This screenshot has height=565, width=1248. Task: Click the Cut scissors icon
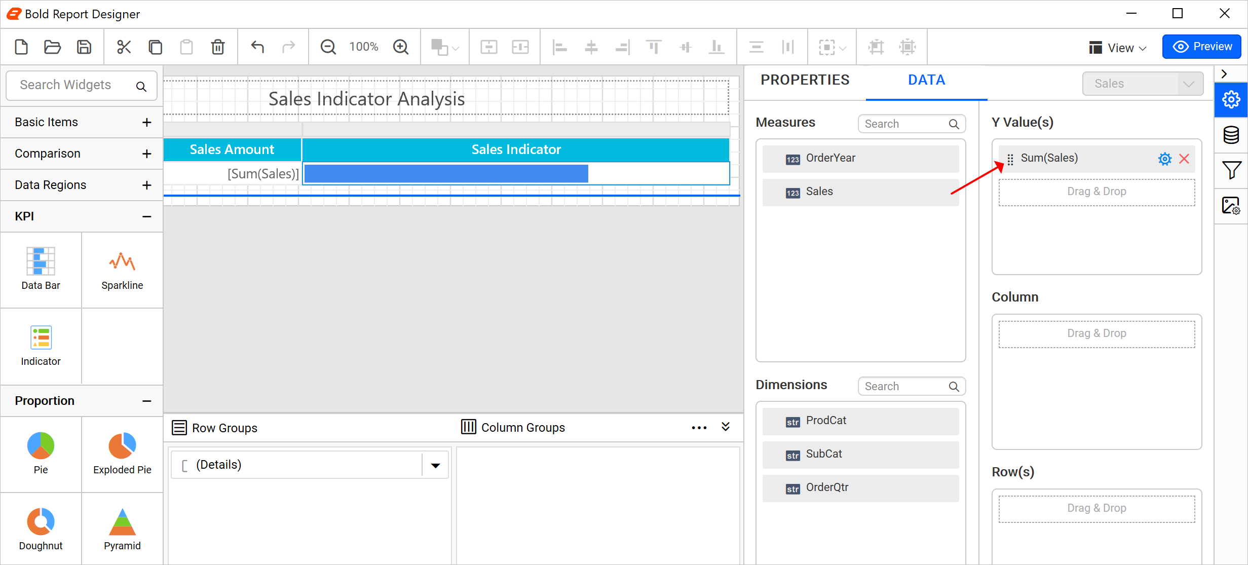(x=124, y=47)
